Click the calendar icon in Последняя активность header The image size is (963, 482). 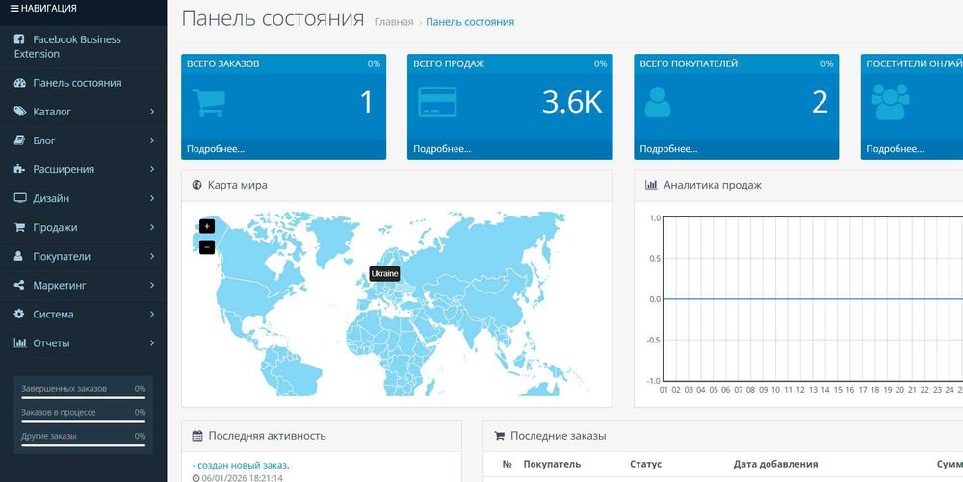pos(197,436)
